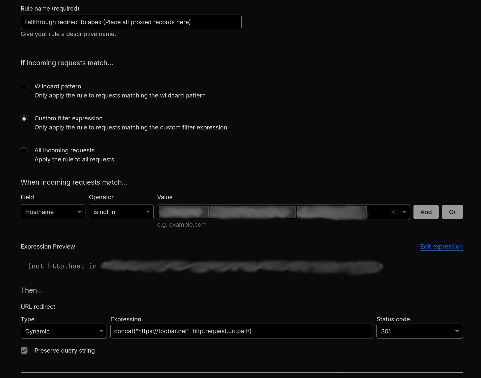
Task: Click the 'e.g. example.com' hint text
Action: [x=182, y=225]
